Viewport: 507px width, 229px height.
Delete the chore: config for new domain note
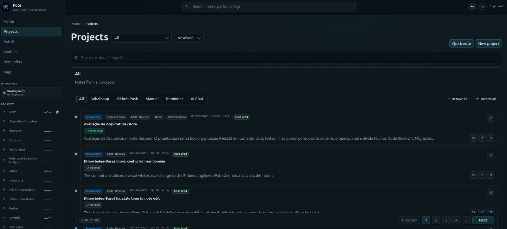pos(491,175)
